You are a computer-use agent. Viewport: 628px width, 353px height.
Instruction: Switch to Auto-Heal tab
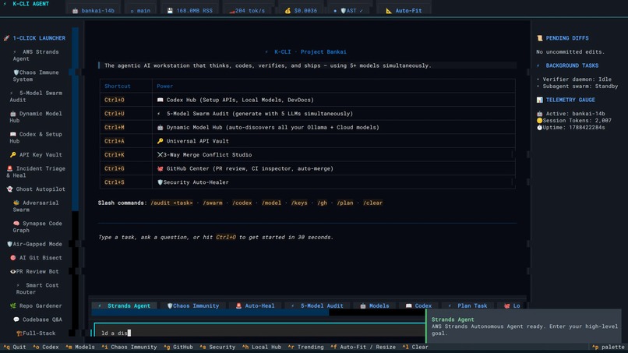pyautogui.click(x=255, y=305)
